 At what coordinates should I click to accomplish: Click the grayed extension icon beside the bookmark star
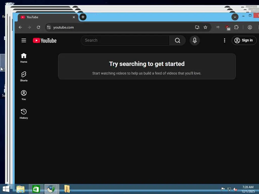tap(218, 27)
